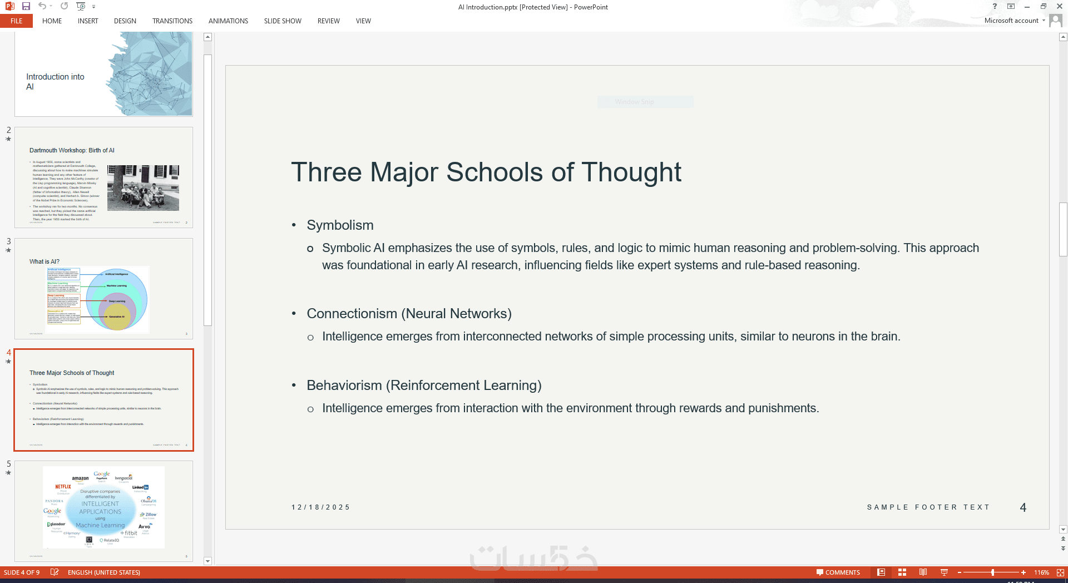Click the slide date '12/18/2025'
The width and height of the screenshot is (1068, 583).
coord(321,507)
